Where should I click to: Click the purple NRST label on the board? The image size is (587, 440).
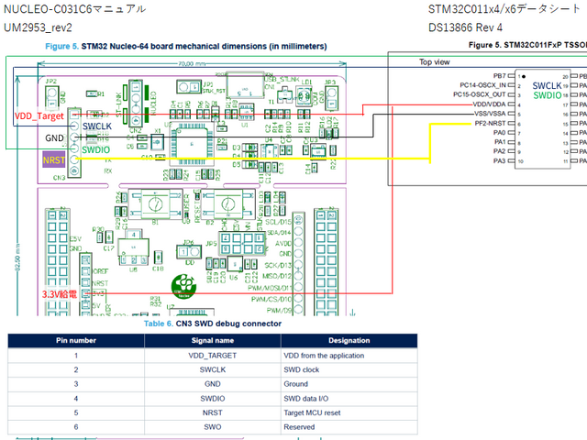coord(55,160)
